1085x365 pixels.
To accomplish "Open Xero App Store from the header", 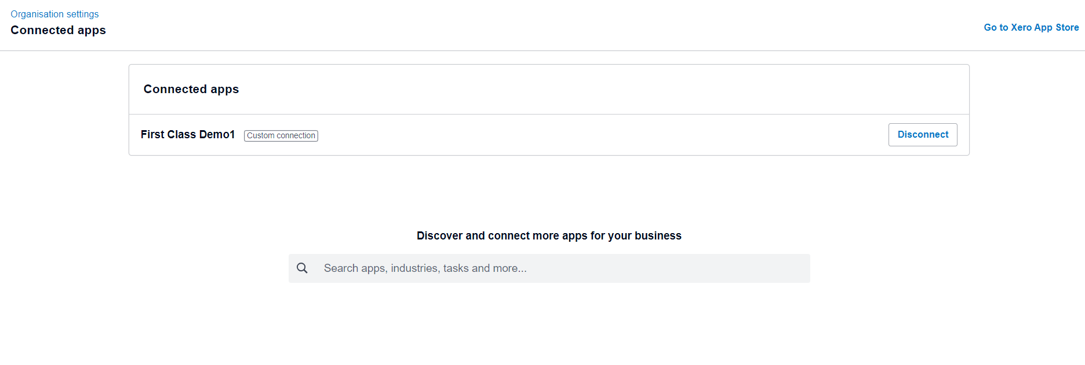I will tap(1031, 27).
